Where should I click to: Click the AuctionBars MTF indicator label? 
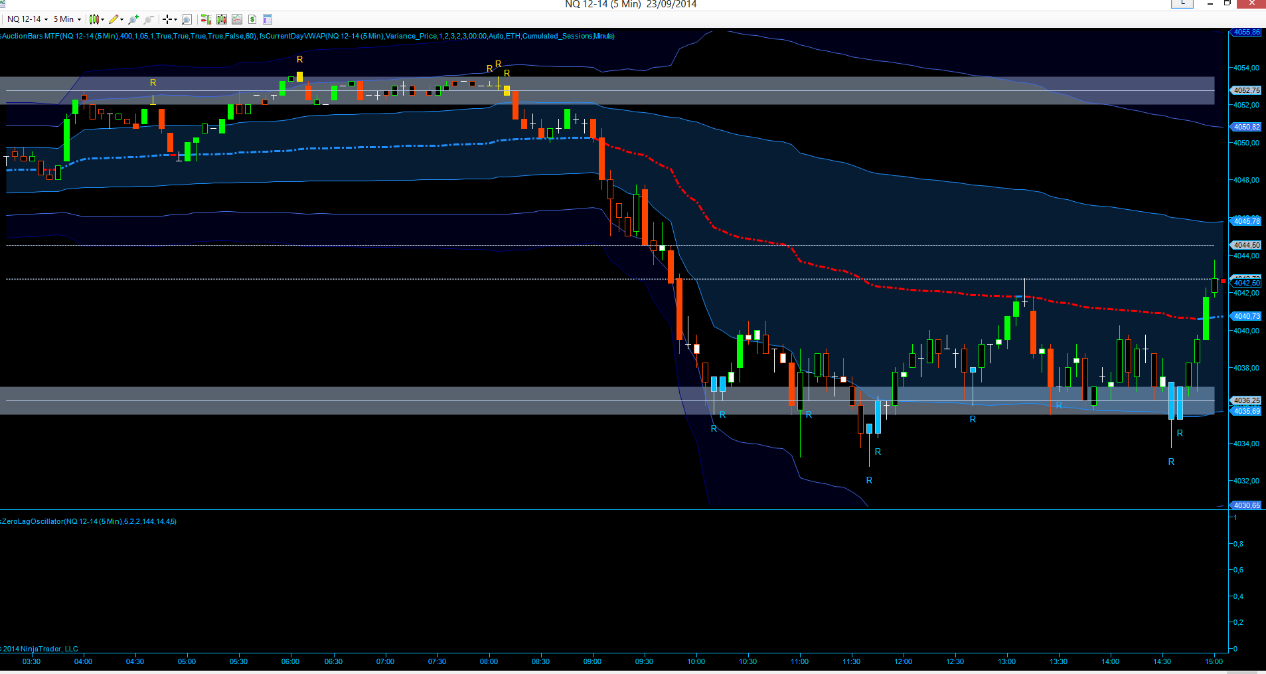pyautogui.click(x=128, y=36)
